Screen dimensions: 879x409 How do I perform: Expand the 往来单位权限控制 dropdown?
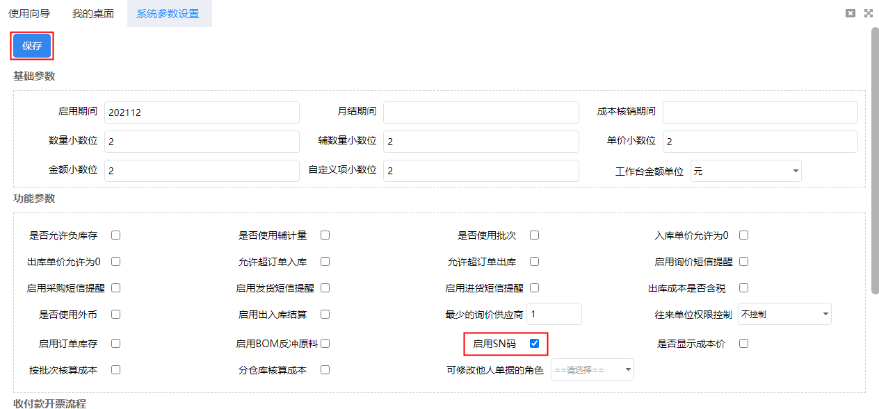[784, 314]
